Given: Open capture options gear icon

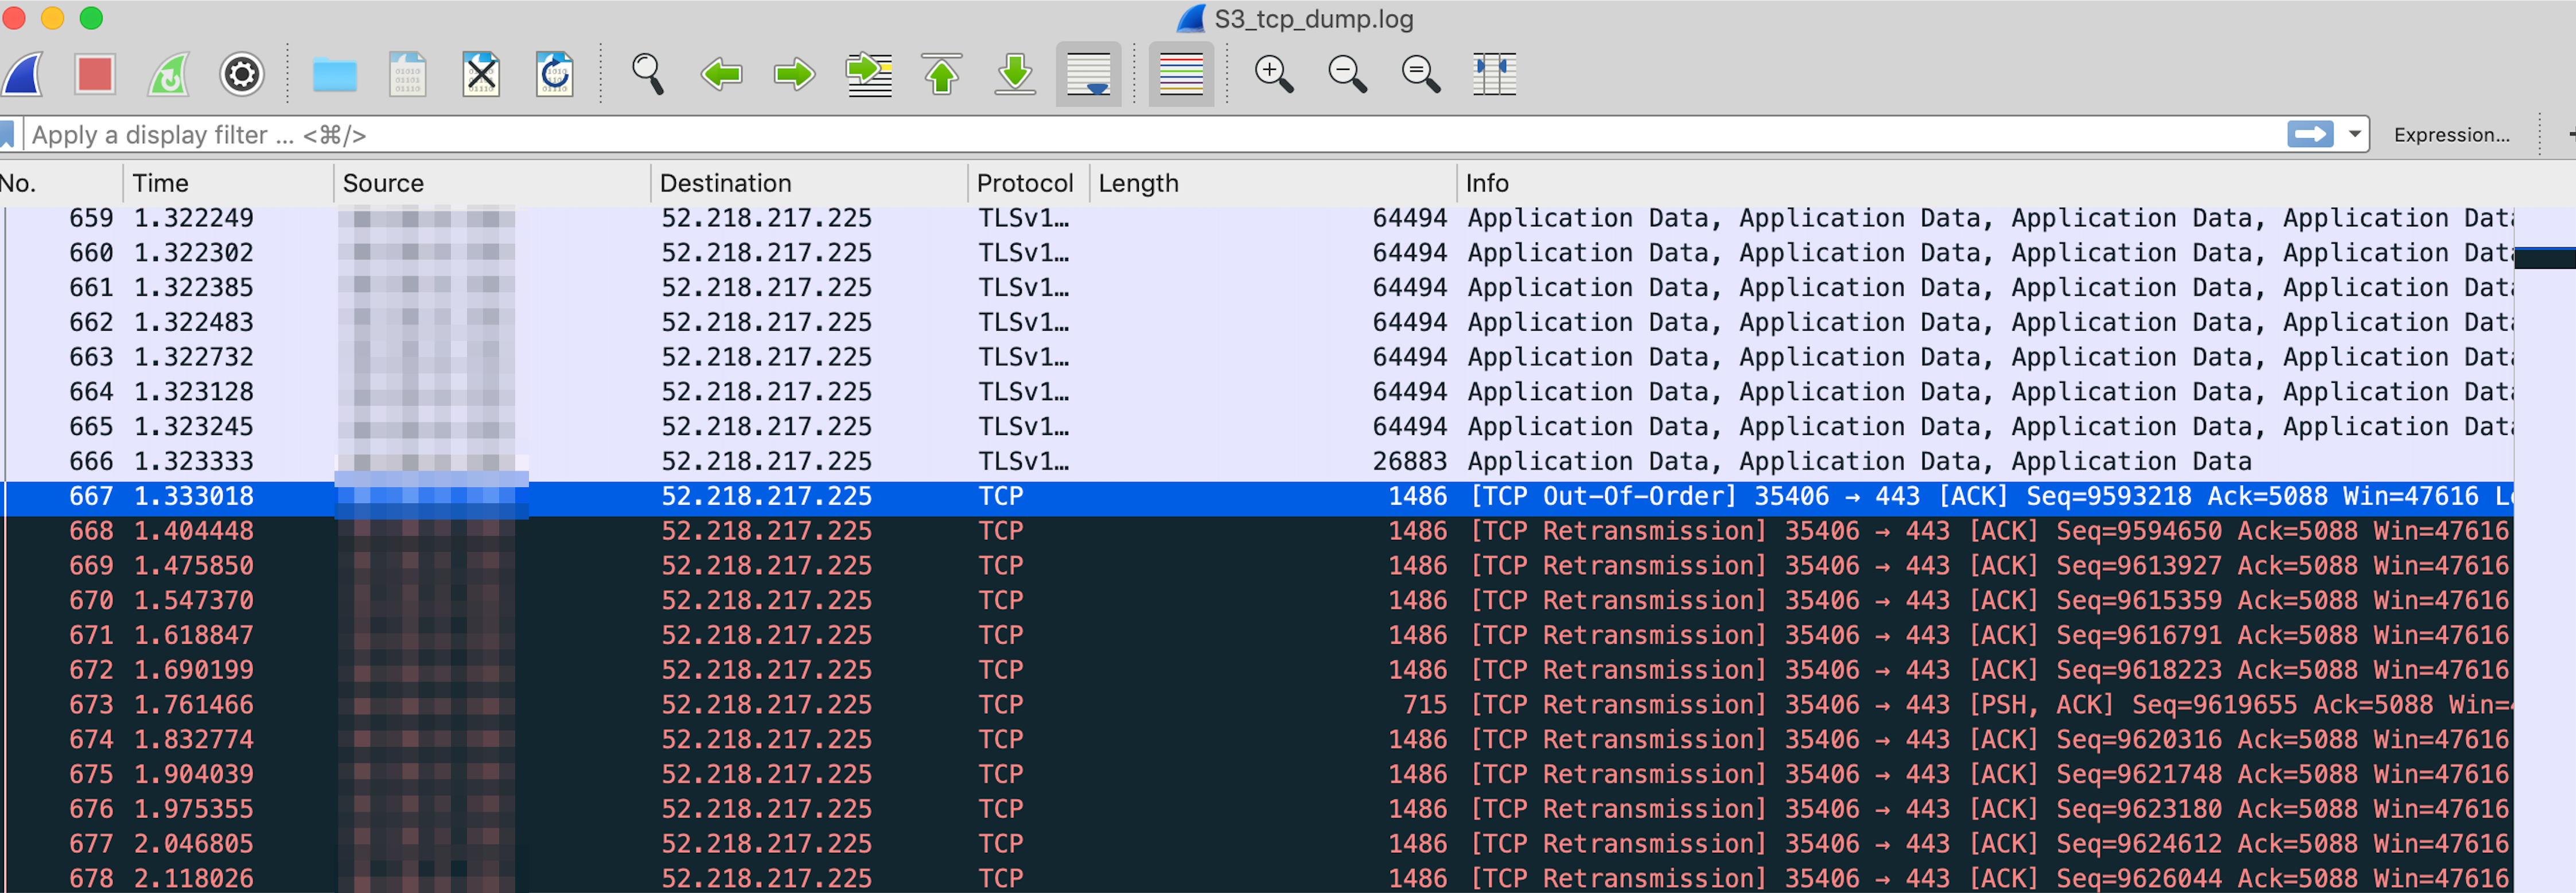Looking at the screenshot, I should click(241, 74).
